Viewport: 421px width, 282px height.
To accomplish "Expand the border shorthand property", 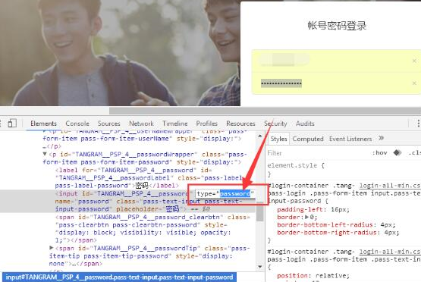I will [x=307, y=217].
